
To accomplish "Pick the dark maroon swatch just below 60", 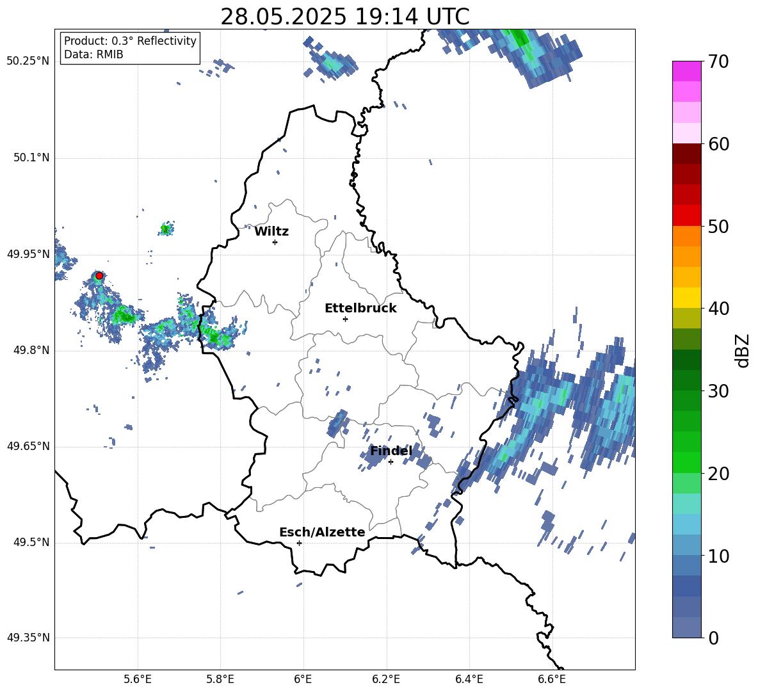I will (686, 154).
